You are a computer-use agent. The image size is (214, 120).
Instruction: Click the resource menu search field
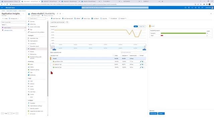pyautogui.click(x=37, y=19)
